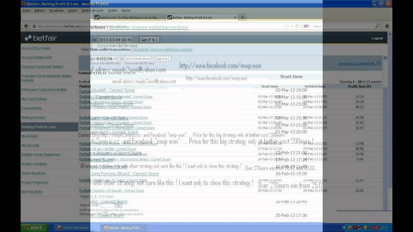The height and width of the screenshot is (232, 413).
Task: Open My Card Details
Action: click(x=34, y=99)
